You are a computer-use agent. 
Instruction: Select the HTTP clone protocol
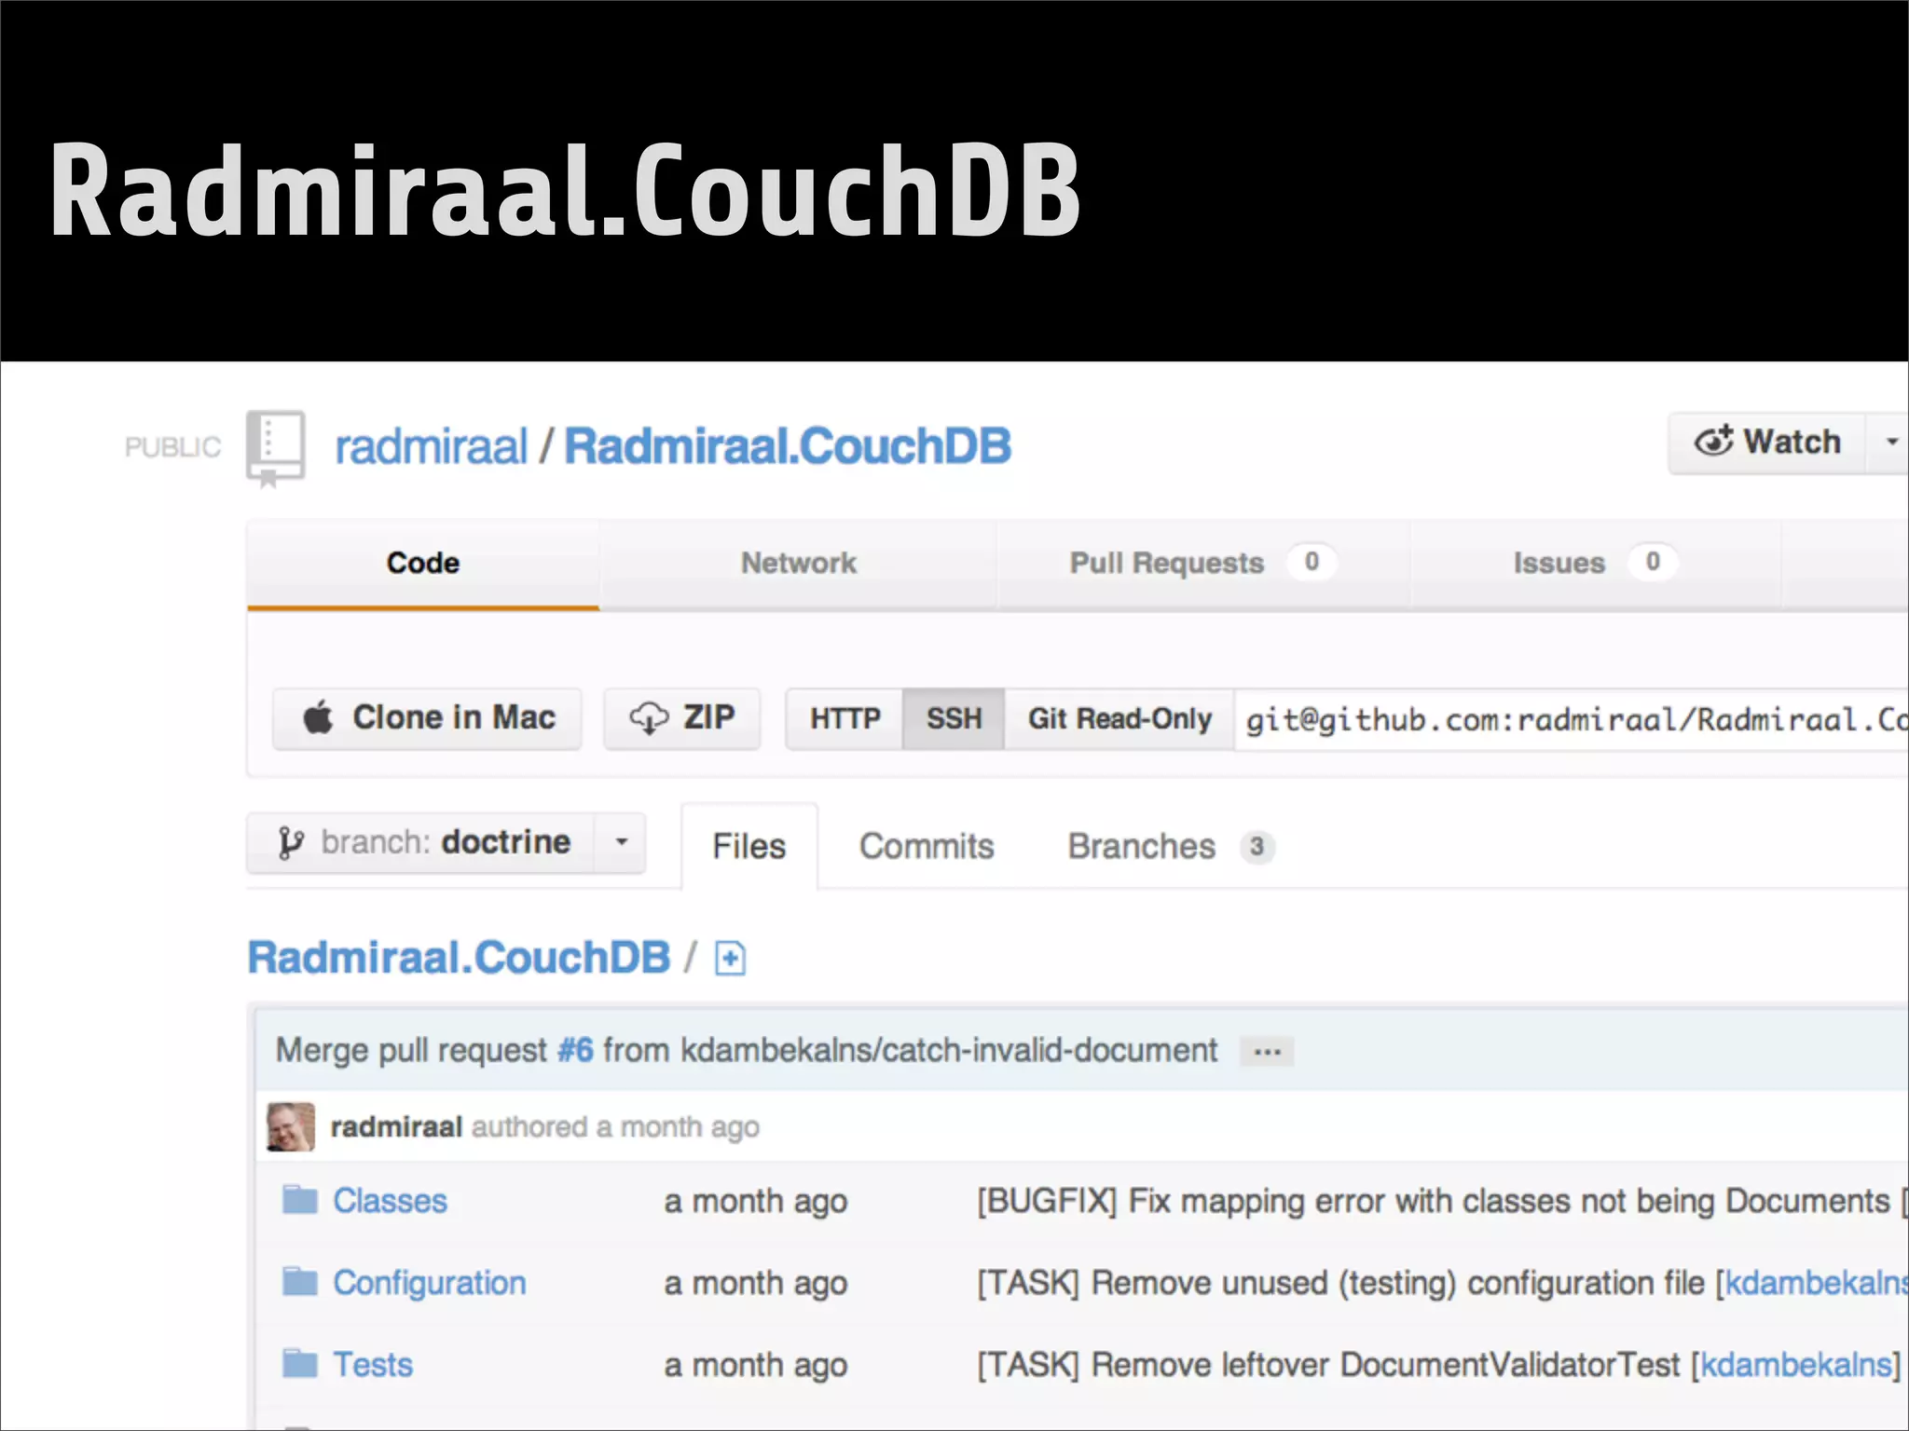tap(845, 719)
